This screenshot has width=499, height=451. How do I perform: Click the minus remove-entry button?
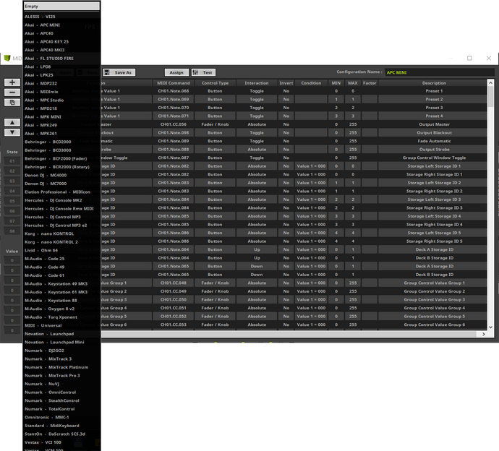[12, 93]
